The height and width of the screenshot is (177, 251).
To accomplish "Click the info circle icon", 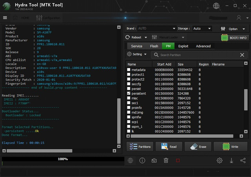I will point(142,161).
